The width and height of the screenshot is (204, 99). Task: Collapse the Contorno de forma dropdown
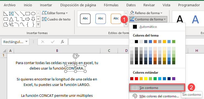click(148, 19)
